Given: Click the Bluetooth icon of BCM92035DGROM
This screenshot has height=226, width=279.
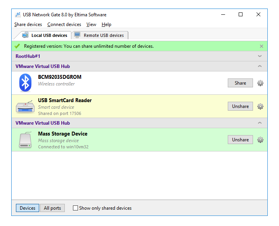Looking at the screenshot, I should (x=25, y=83).
